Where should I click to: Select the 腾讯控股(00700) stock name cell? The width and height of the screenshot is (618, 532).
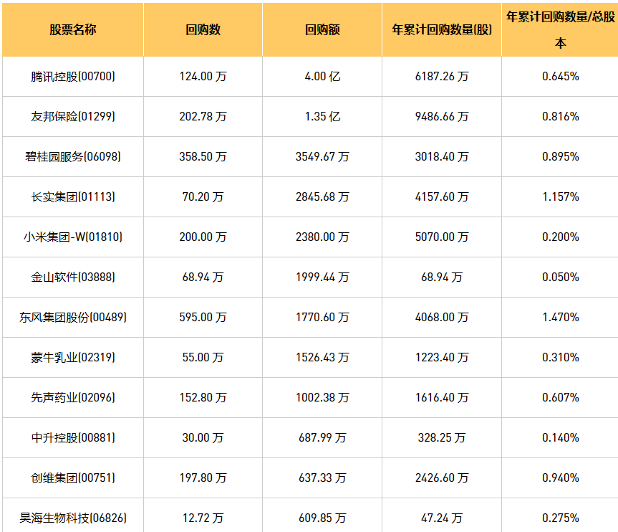[x=73, y=77]
